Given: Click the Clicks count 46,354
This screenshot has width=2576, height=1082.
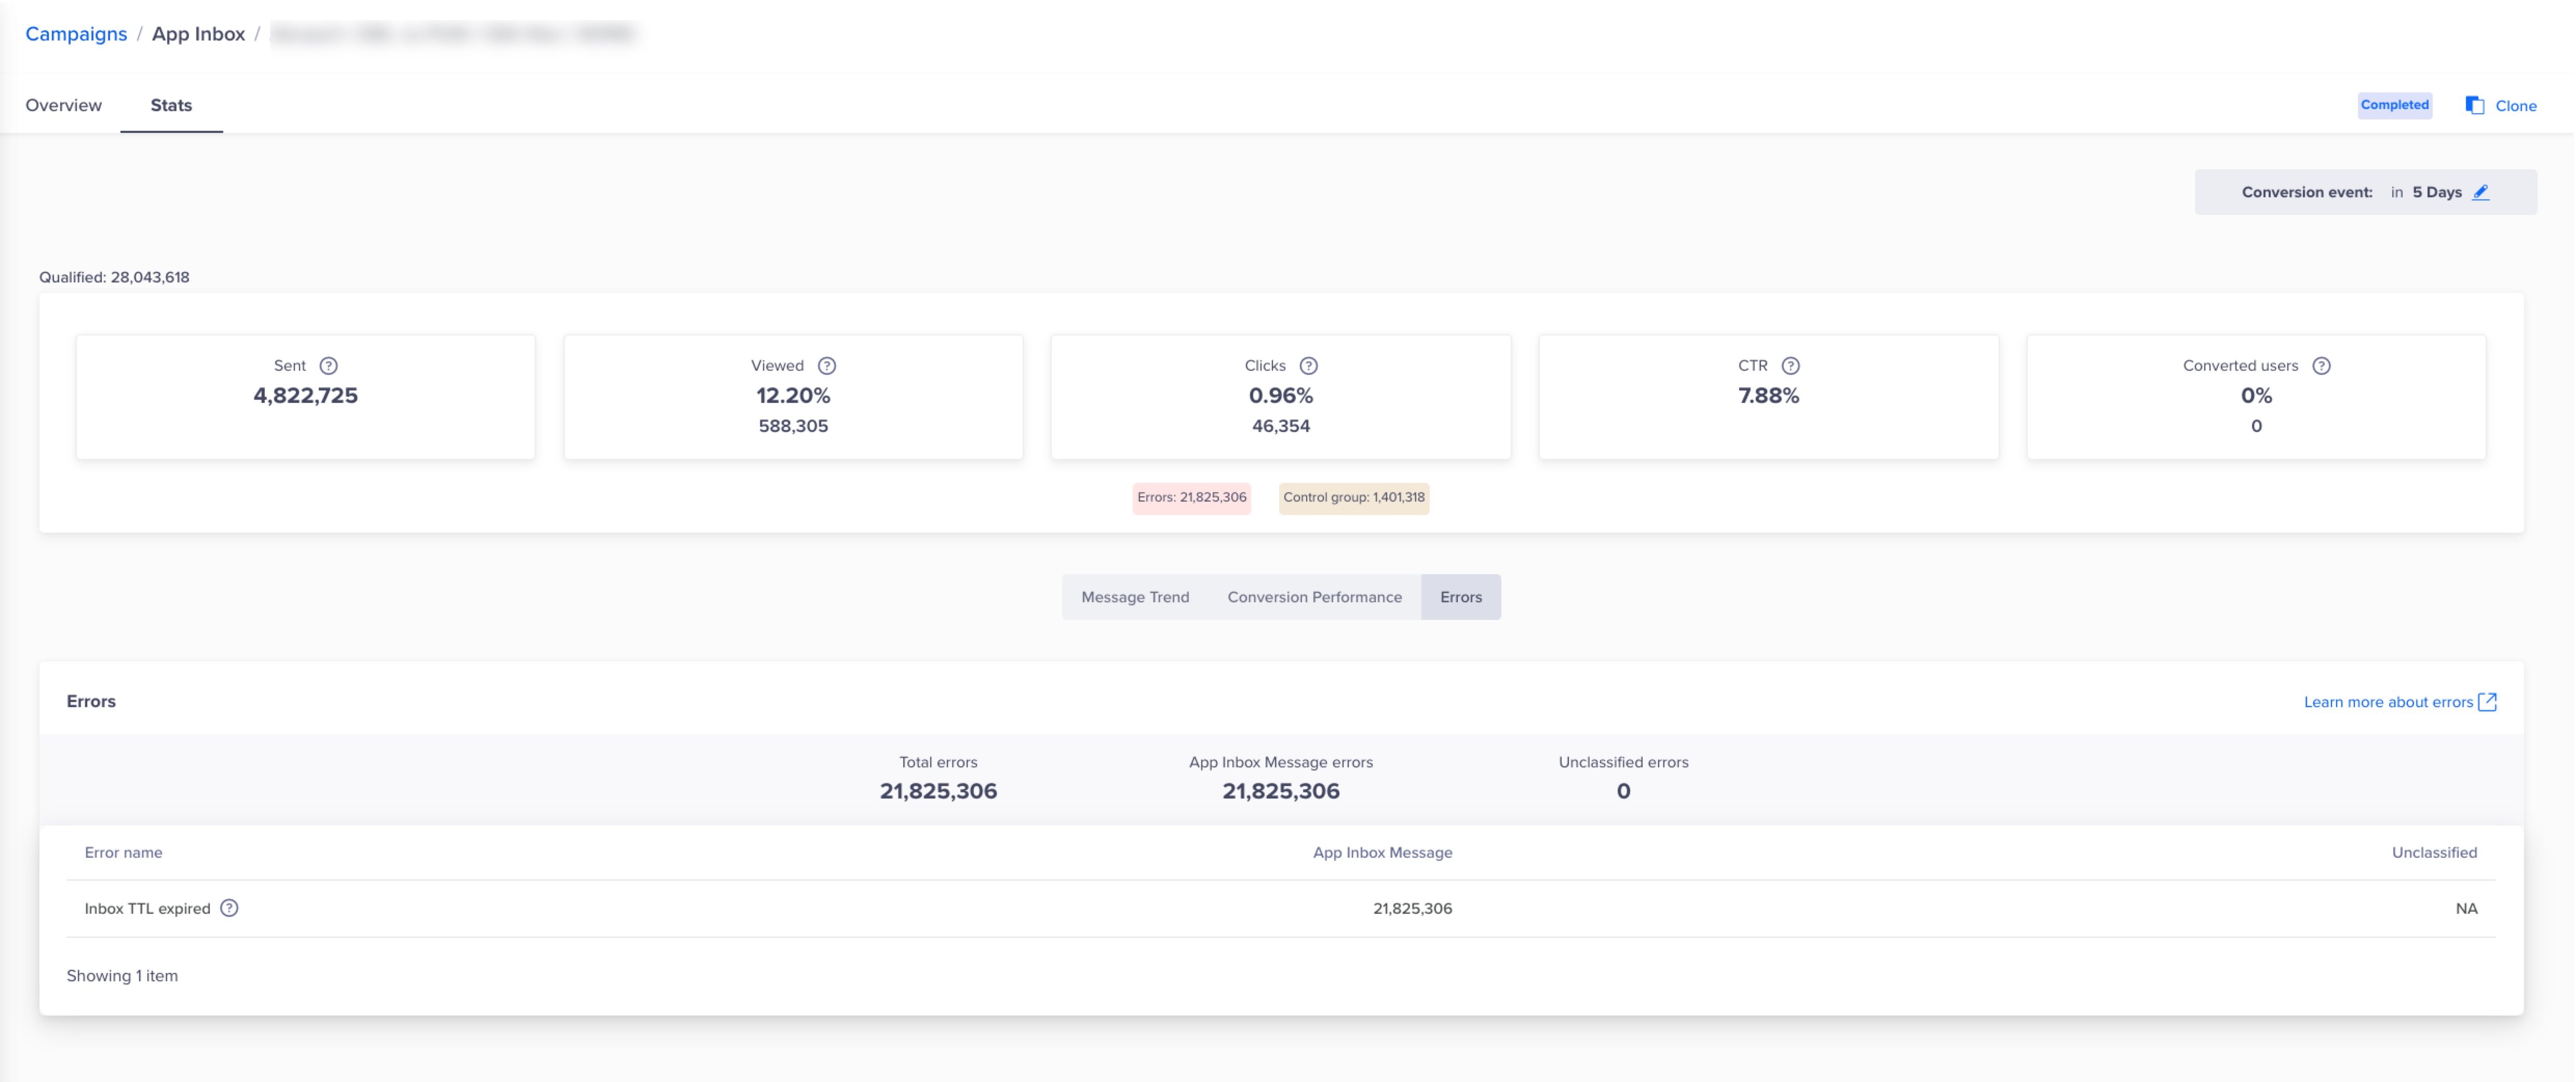Looking at the screenshot, I should pos(1280,426).
